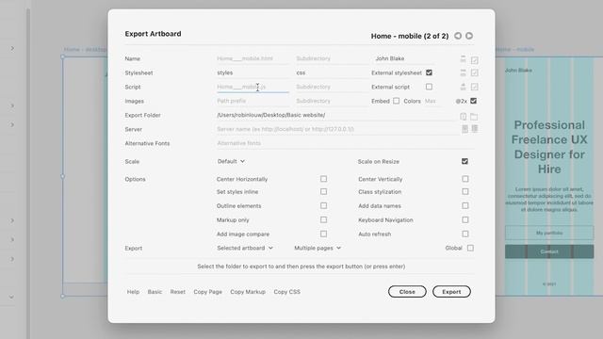Image resolution: width=603 pixels, height=339 pixels.
Task: Open the Multiple pages dropdown
Action: (x=318, y=248)
